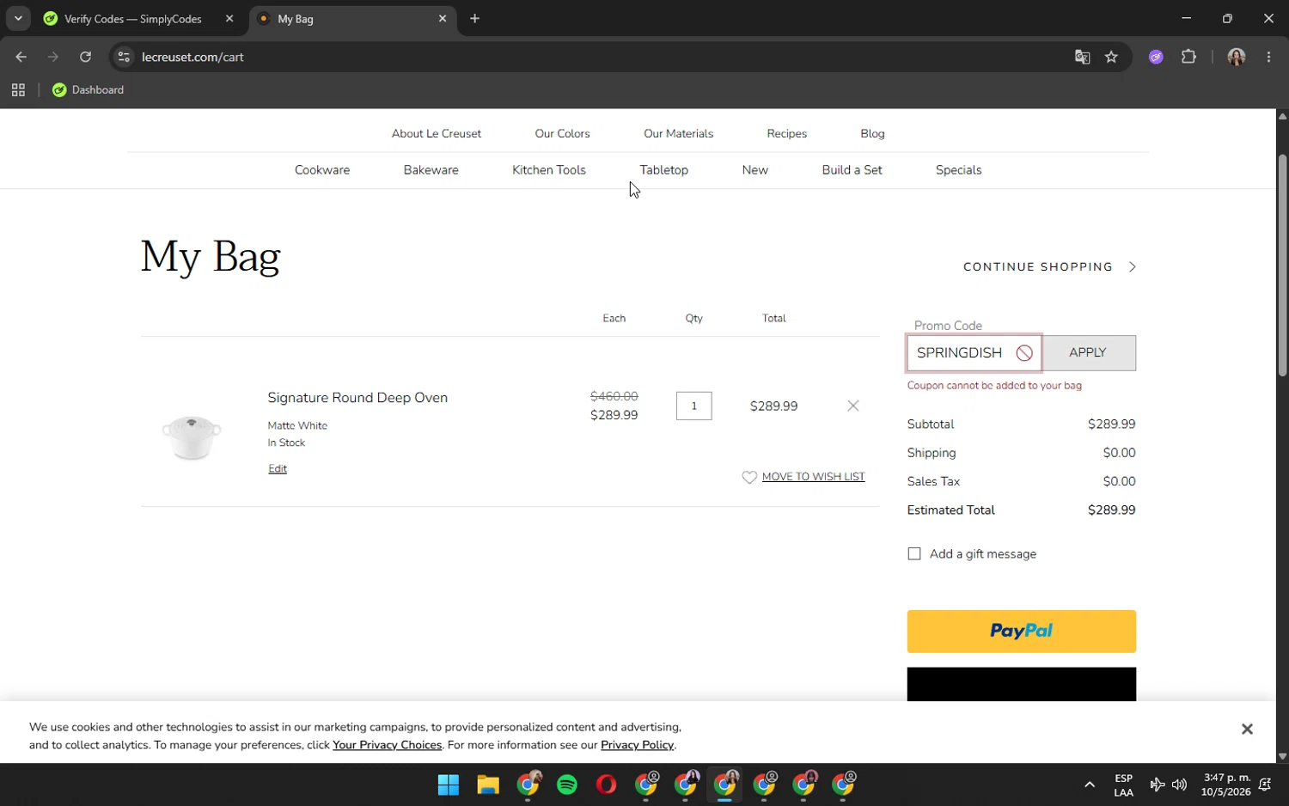Apply the promo code

coord(1089,353)
